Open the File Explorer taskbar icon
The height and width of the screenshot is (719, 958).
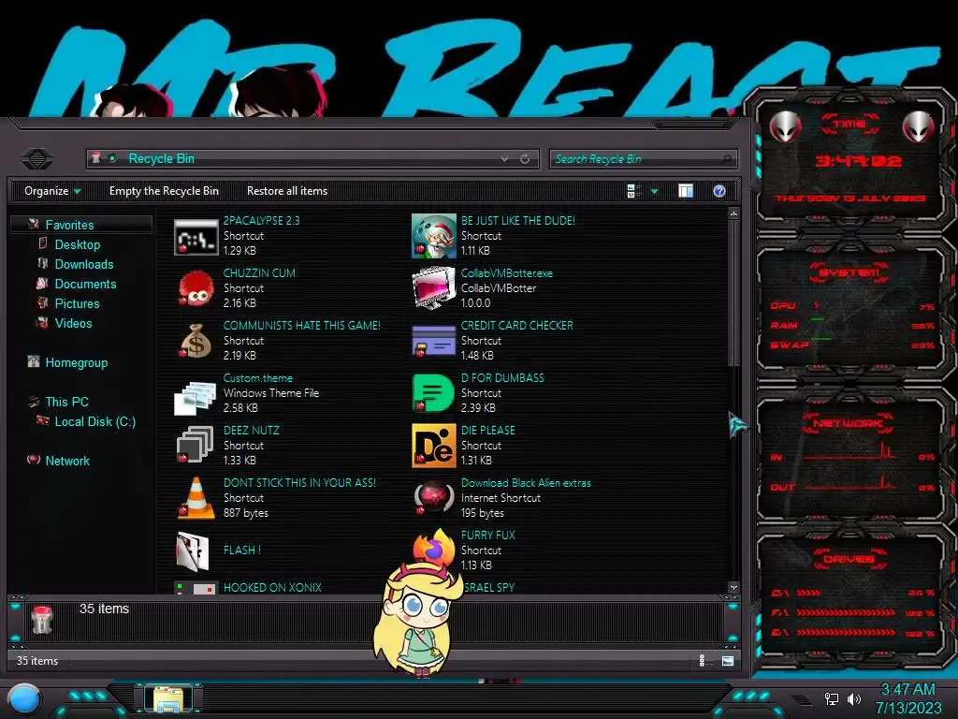coord(168,698)
